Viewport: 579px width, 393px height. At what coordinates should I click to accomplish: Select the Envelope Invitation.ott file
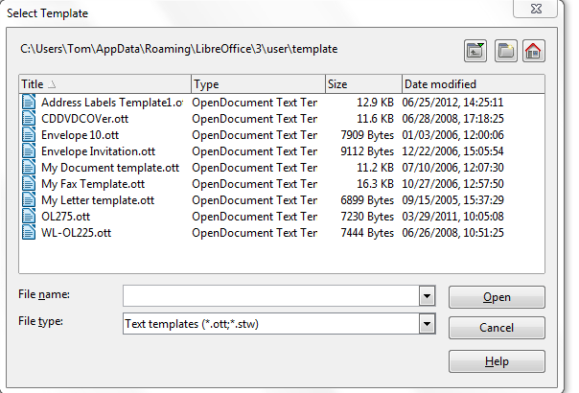(x=98, y=150)
